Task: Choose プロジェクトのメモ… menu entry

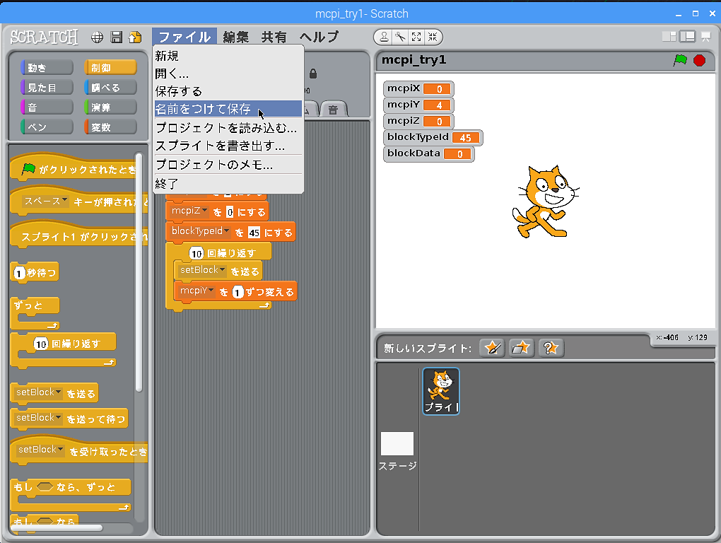Action: click(x=228, y=165)
